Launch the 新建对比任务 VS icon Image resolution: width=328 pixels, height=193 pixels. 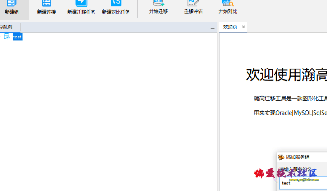[116, 3]
